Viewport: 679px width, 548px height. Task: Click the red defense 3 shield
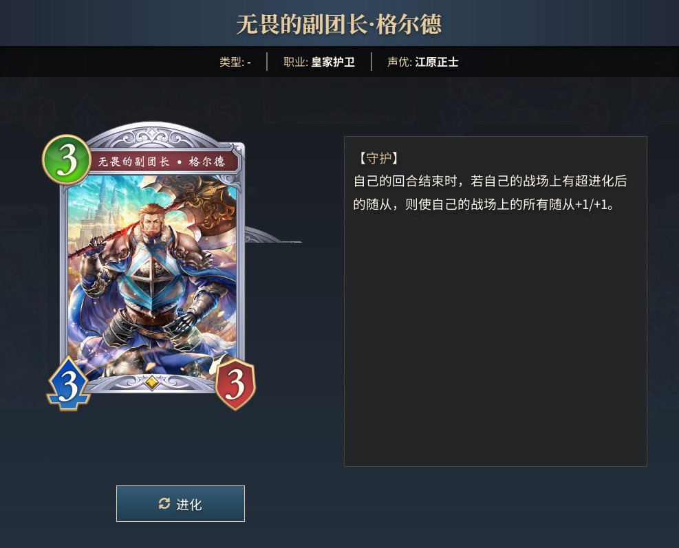(x=235, y=384)
